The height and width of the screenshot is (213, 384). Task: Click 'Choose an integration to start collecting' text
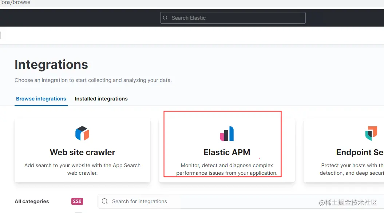click(93, 80)
